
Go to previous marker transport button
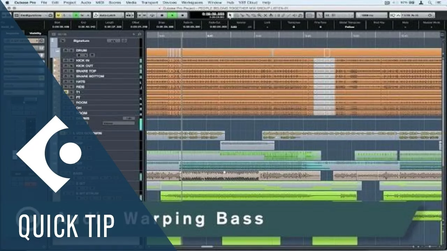139,15
